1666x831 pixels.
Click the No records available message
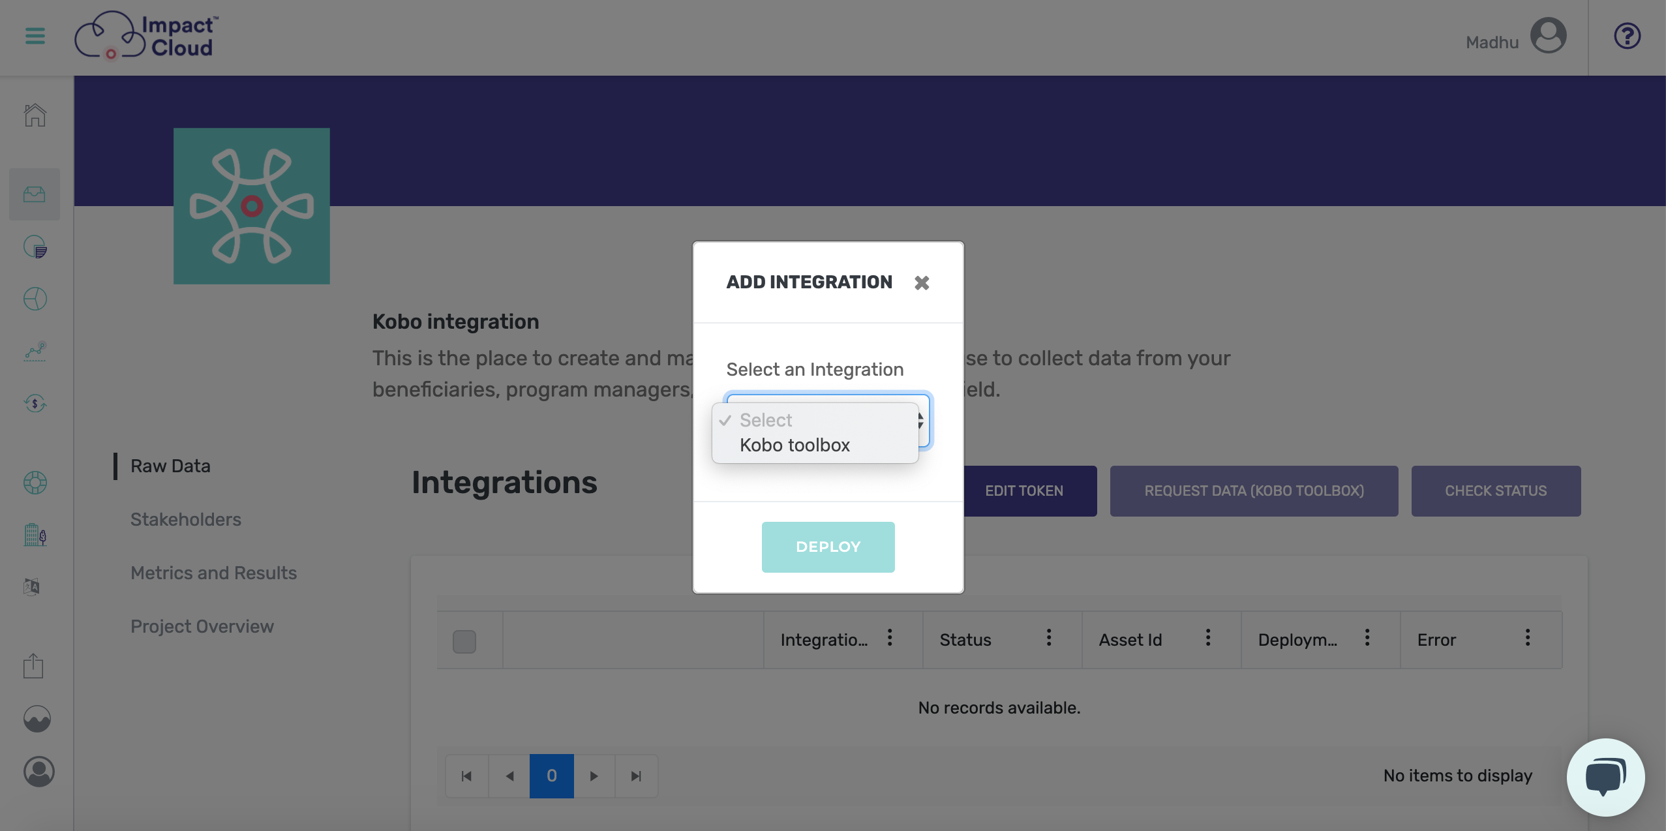pos(999,708)
